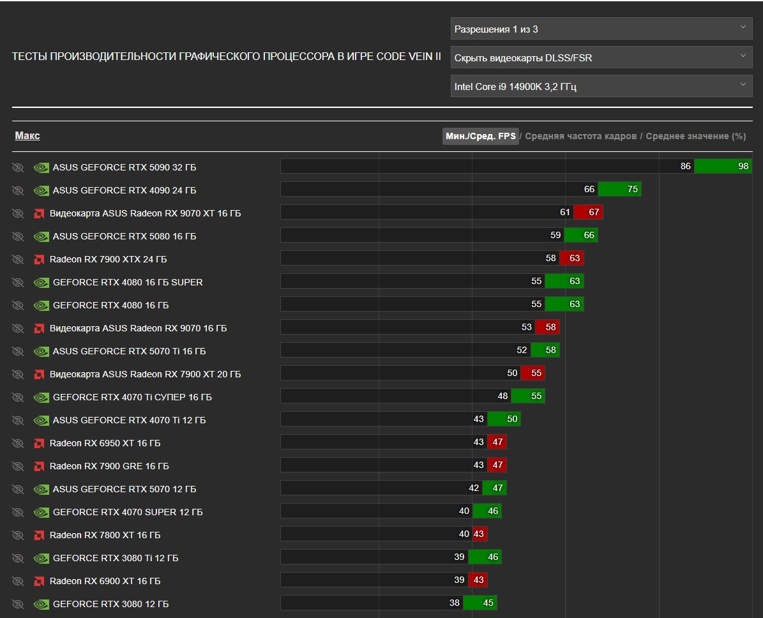Click red 43 FPS bar of RX 6900 XT

[x=478, y=580]
